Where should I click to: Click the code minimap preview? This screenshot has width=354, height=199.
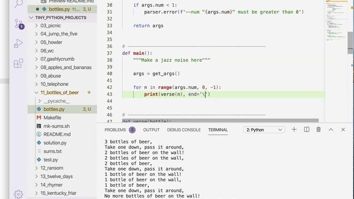click(x=336, y=20)
